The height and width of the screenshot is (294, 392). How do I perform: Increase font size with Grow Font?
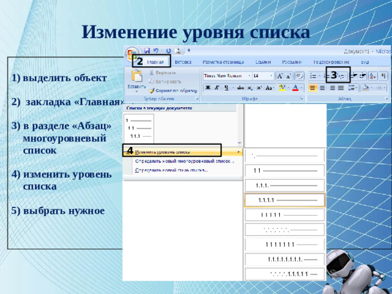(280, 76)
